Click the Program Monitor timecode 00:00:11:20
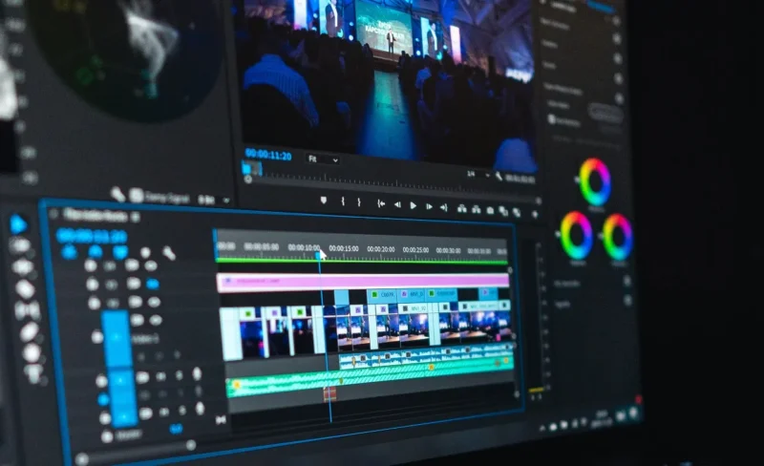The width and height of the screenshot is (764, 466). coord(268,155)
